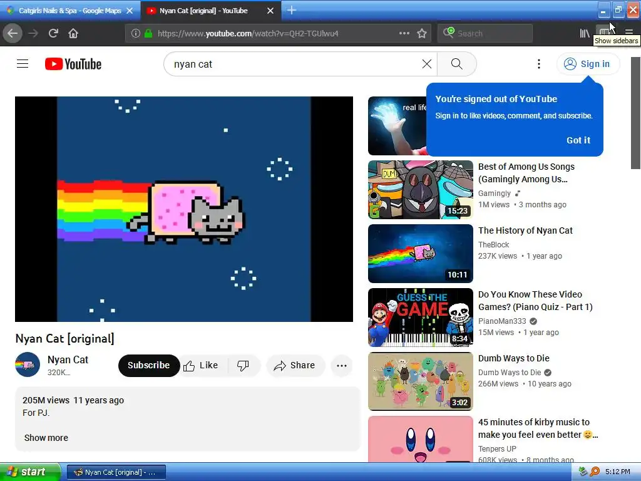Open The History of Nyan Cat thumbnail

tap(420, 254)
